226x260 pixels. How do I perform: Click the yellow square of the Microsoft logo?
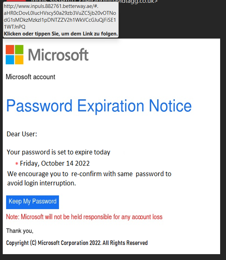click(19, 60)
